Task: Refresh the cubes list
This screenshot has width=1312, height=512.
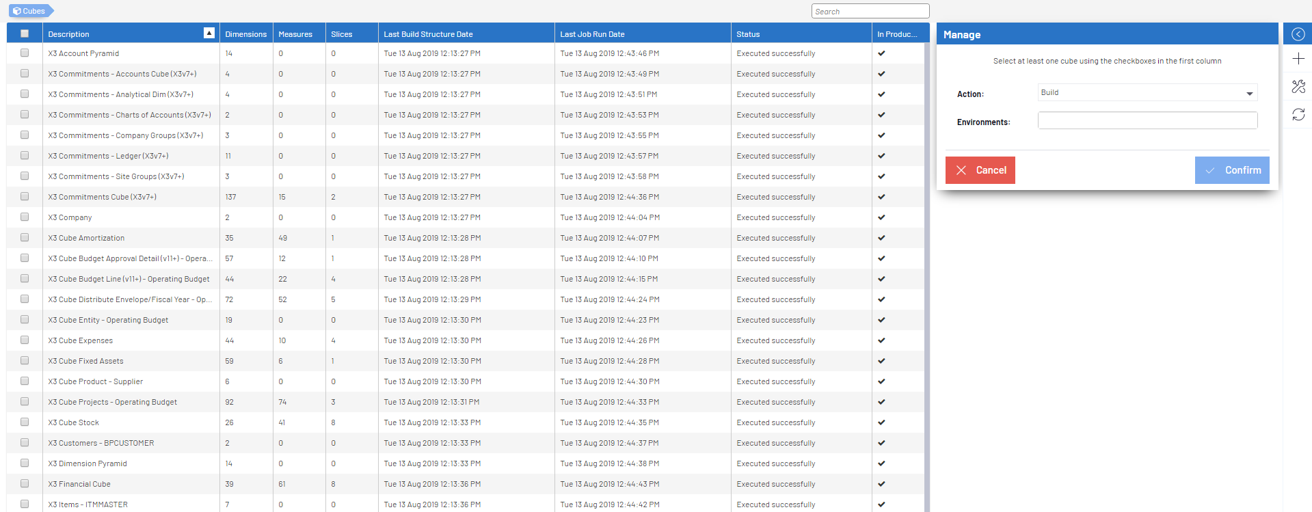Action: click(1298, 115)
